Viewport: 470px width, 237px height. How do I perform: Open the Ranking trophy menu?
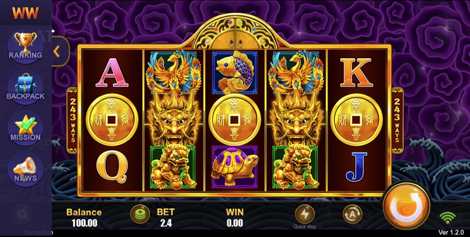pos(25,45)
